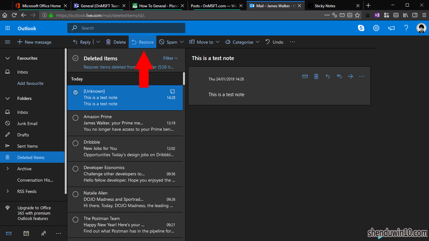Switch to Sticky Notes tab
Viewport: 429px width, 241px height.
334,6
